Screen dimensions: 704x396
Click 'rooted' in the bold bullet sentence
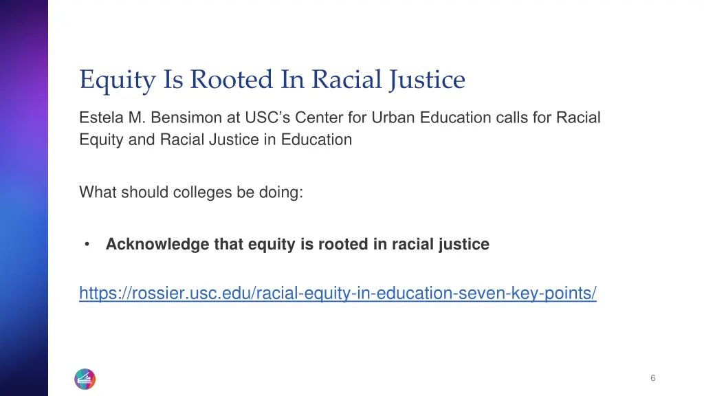point(340,244)
